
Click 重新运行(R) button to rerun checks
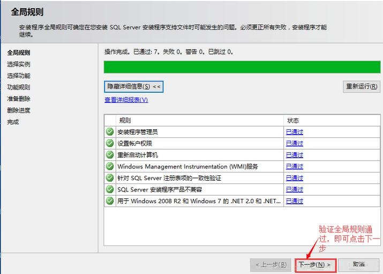click(362, 86)
